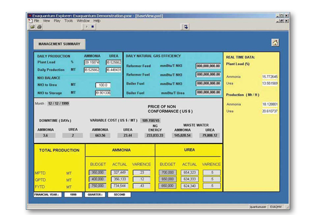316x215 pixels.
Task: Click Urea downtime value 2
Action: 73,136
